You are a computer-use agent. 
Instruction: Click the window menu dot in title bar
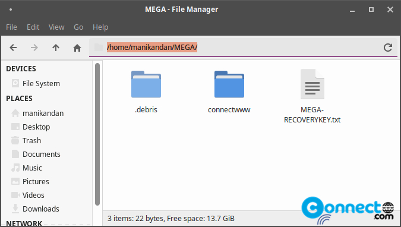click(11, 10)
